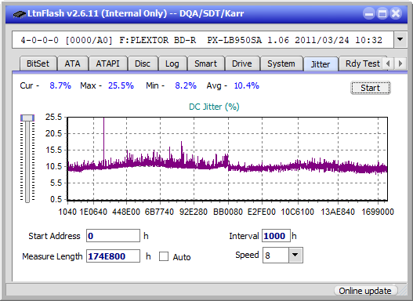Select the Disc tab
The image size is (413, 301).
143,63
